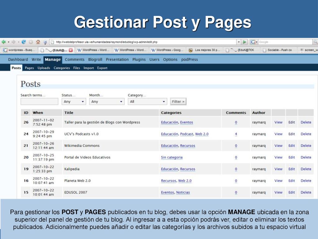Select the Posts submenu tab
318x239 pixels.
16,68
